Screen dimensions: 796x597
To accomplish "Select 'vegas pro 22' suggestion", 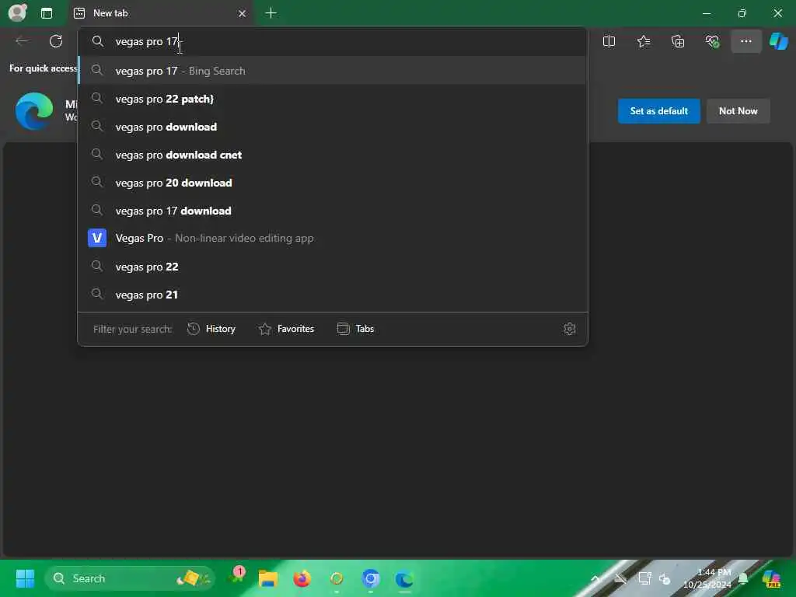I will pyautogui.click(x=333, y=267).
